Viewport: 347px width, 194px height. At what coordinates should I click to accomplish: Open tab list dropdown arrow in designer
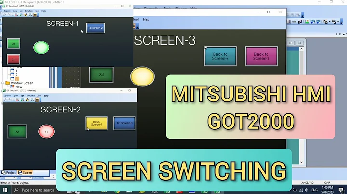(344, 34)
